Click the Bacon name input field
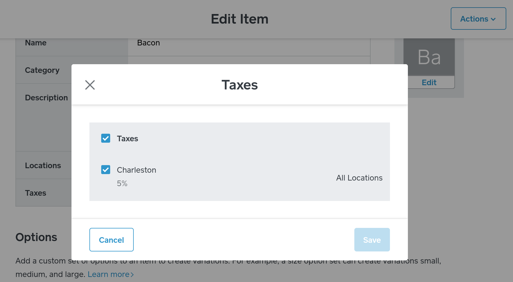The width and height of the screenshot is (513, 282). [249, 43]
